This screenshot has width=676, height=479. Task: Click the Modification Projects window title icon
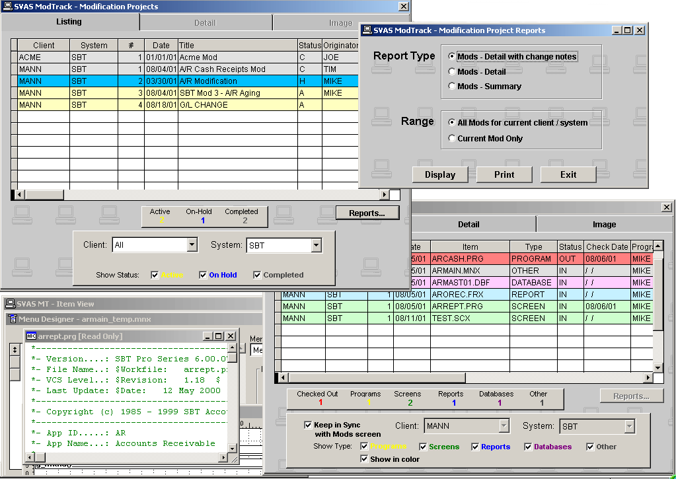click(7, 6)
